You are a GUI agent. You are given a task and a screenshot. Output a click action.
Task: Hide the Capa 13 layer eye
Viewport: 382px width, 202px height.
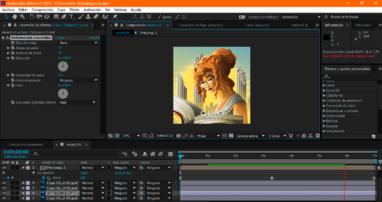[3, 183]
